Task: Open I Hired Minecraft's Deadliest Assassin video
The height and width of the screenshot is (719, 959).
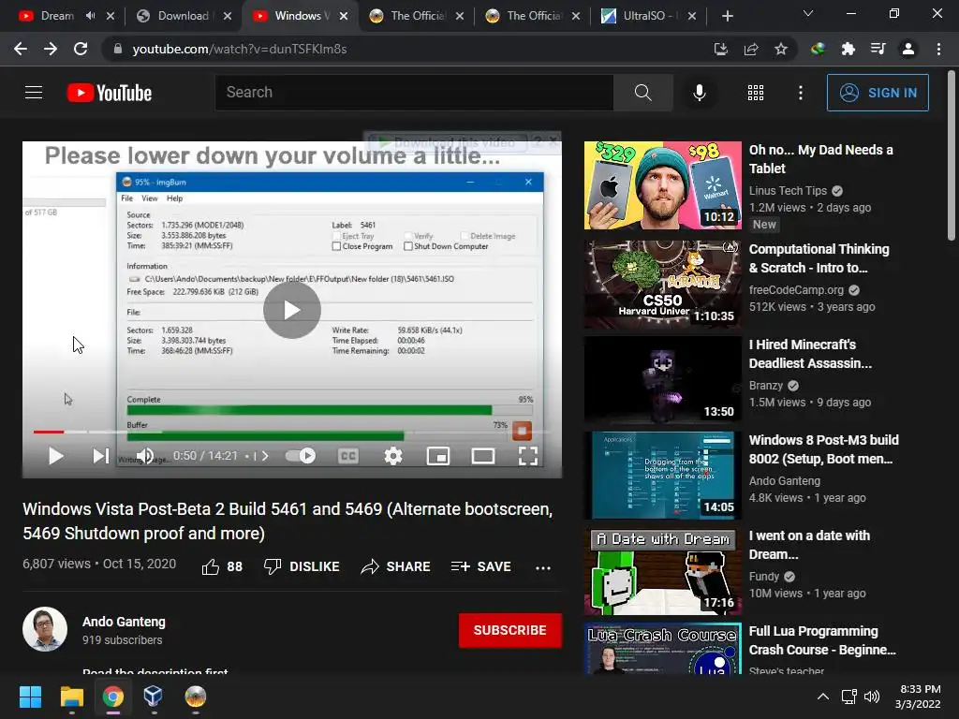Action: point(810,353)
